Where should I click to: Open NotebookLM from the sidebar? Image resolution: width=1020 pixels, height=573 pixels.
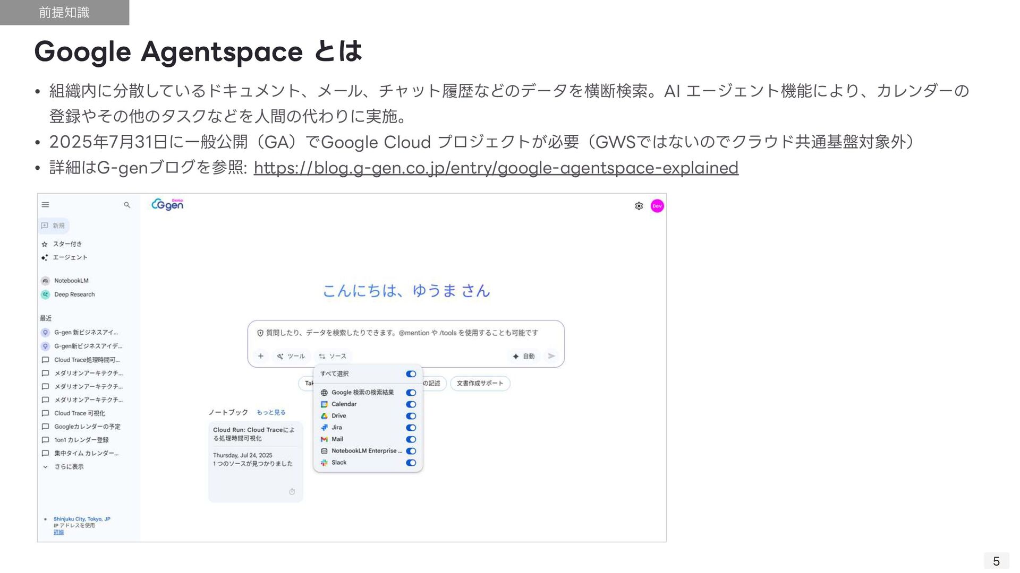click(65, 281)
